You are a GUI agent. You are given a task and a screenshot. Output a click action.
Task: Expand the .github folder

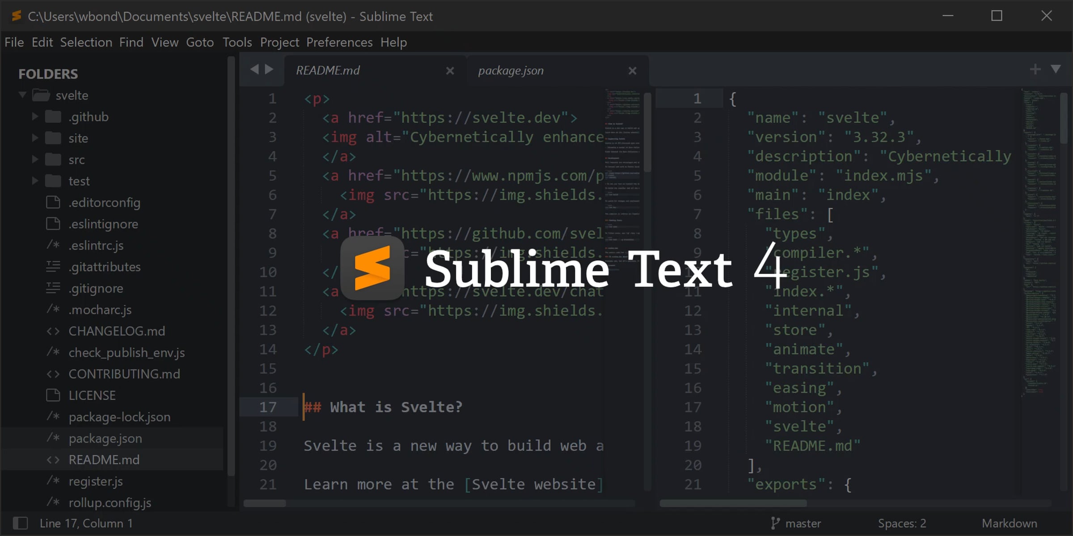point(35,117)
